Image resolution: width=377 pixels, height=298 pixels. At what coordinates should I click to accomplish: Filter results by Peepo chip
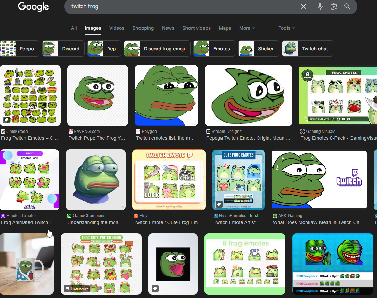pos(19,49)
